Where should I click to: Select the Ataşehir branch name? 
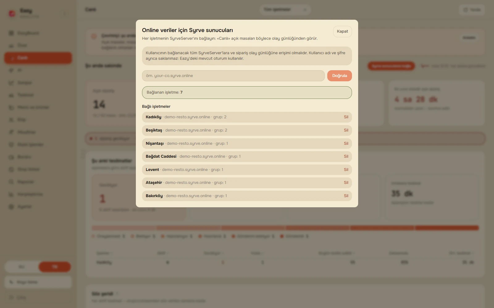(154, 183)
